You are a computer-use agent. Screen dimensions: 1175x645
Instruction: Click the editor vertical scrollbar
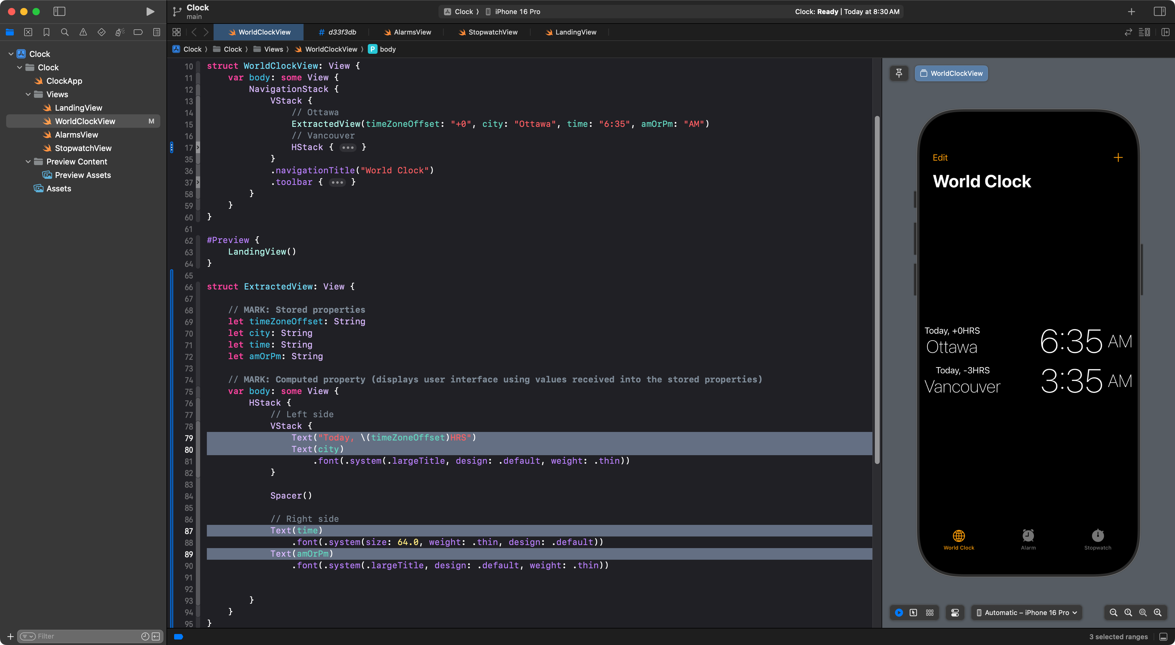[x=877, y=290]
